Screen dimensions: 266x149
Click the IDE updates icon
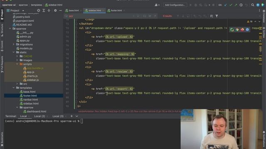tap(258, 5)
